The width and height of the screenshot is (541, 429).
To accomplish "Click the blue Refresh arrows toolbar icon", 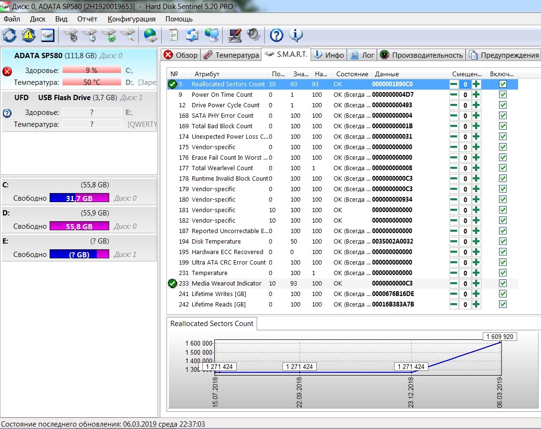I will (x=9, y=35).
